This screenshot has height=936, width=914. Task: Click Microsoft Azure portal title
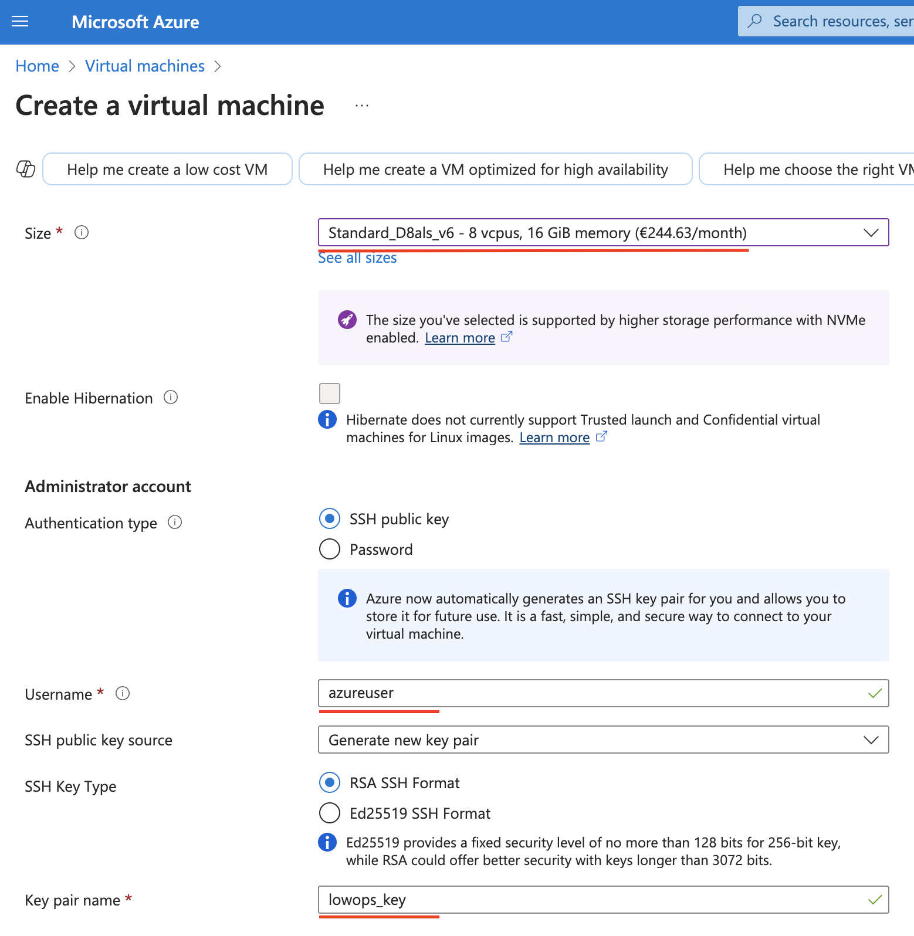pyautogui.click(x=136, y=22)
